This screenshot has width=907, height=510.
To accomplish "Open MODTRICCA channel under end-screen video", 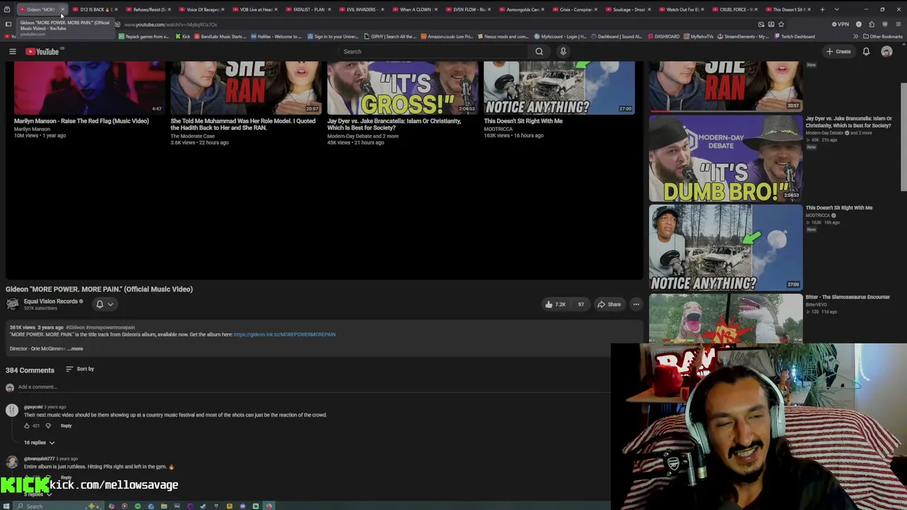I will (498, 129).
